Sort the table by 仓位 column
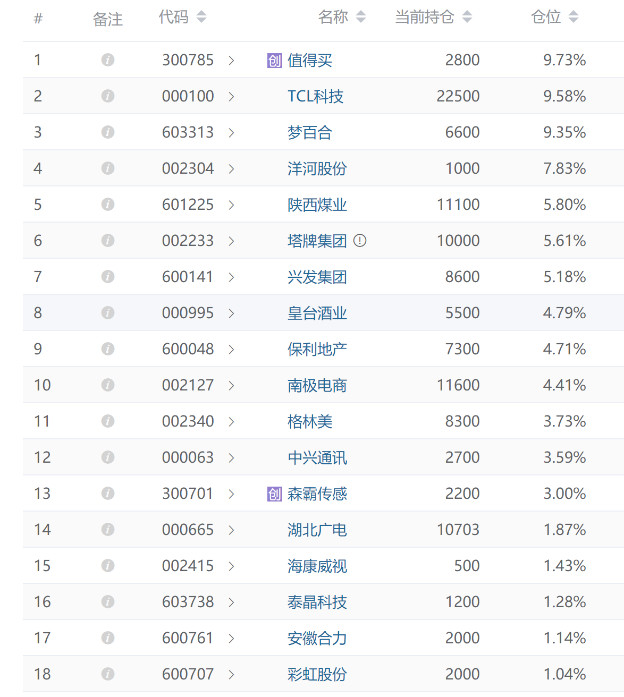This screenshot has height=697, width=624. coord(573,17)
